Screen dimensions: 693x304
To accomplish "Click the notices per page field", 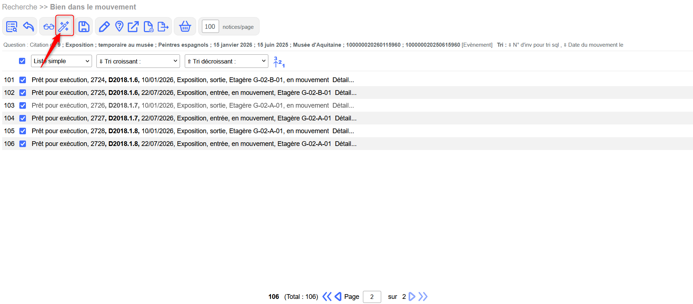I will pos(210,27).
